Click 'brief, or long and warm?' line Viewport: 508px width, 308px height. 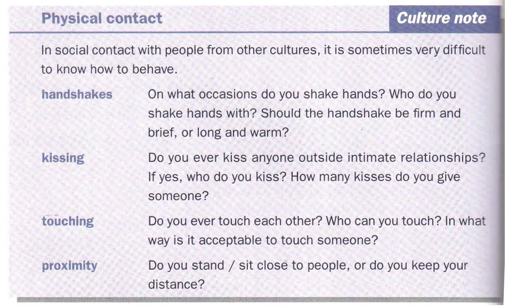pyautogui.click(x=218, y=132)
